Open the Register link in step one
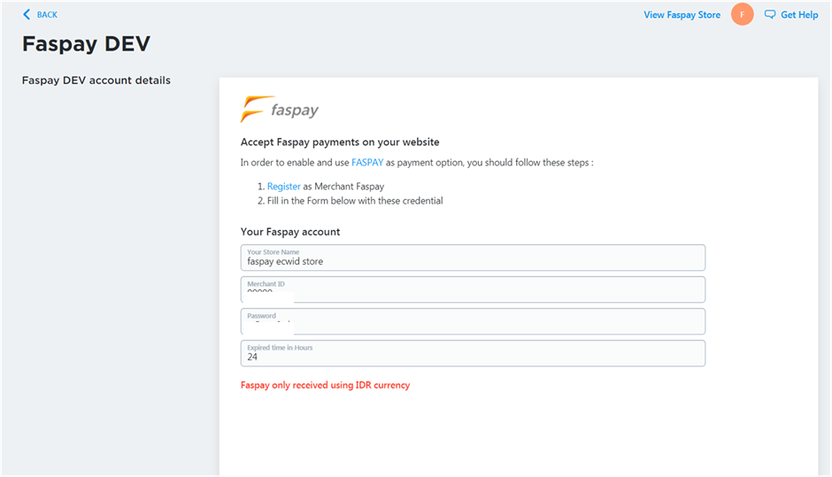 pyautogui.click(x=284, y=187)
